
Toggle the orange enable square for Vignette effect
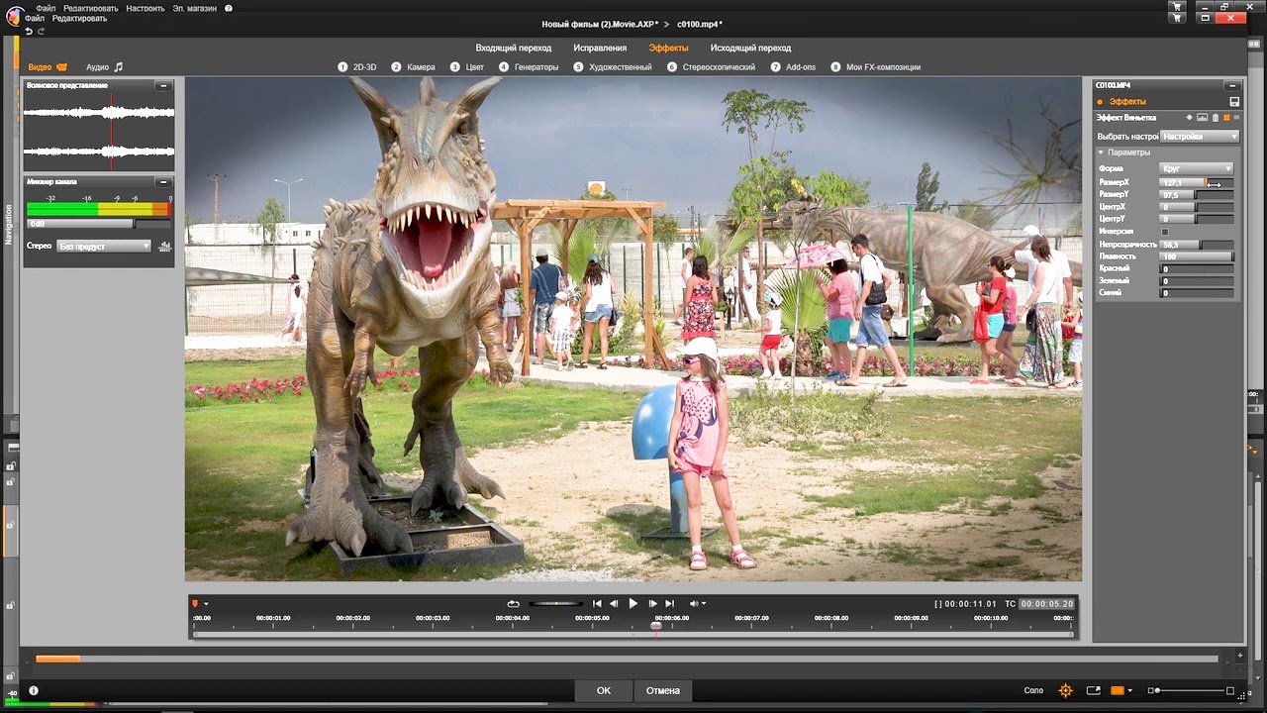pos(1226,118)
